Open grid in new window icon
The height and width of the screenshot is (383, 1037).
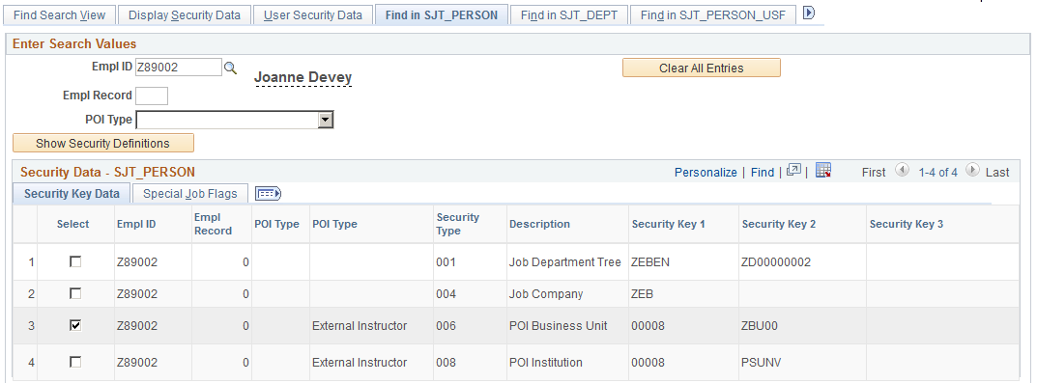tap(794, 171)
